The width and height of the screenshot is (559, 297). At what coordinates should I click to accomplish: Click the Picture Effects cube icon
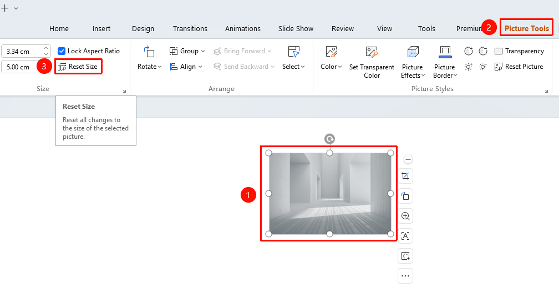(x=413, y=52)
